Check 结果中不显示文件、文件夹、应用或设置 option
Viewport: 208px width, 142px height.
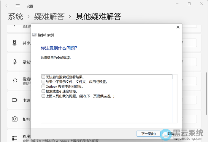43,82
